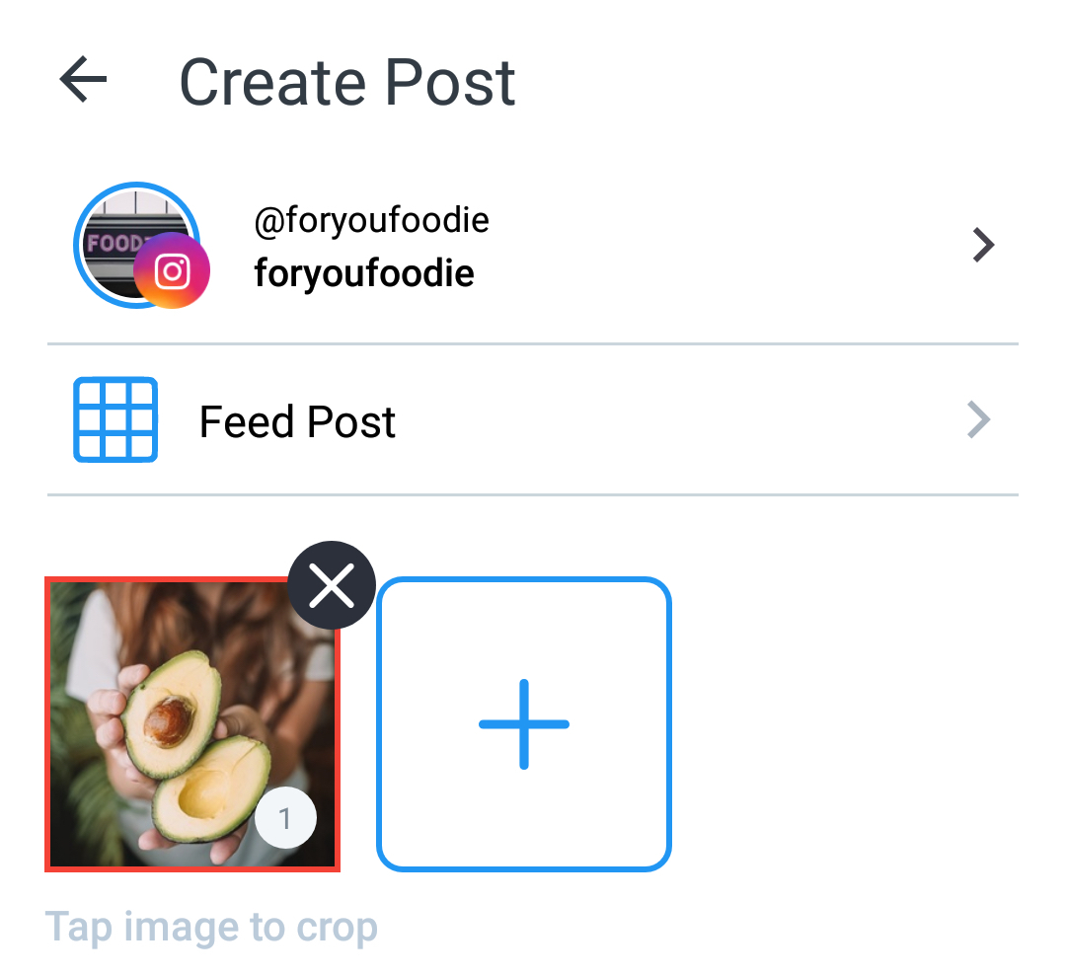Click the Create Post heading

tap(347, 83)
